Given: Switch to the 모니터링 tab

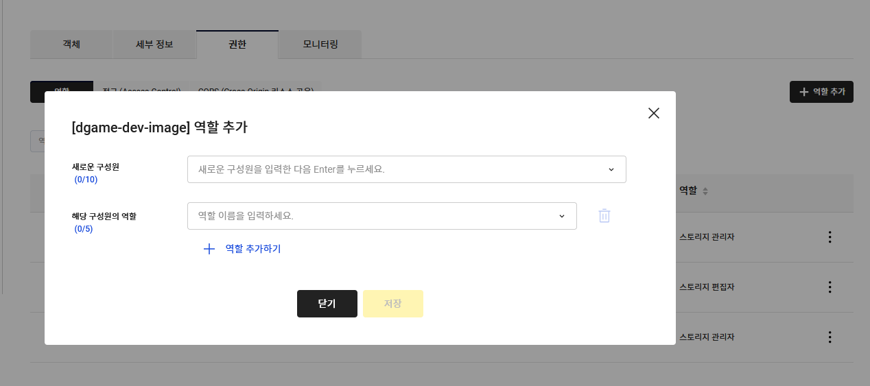Looking at the screenshot, I should (320, 45).
